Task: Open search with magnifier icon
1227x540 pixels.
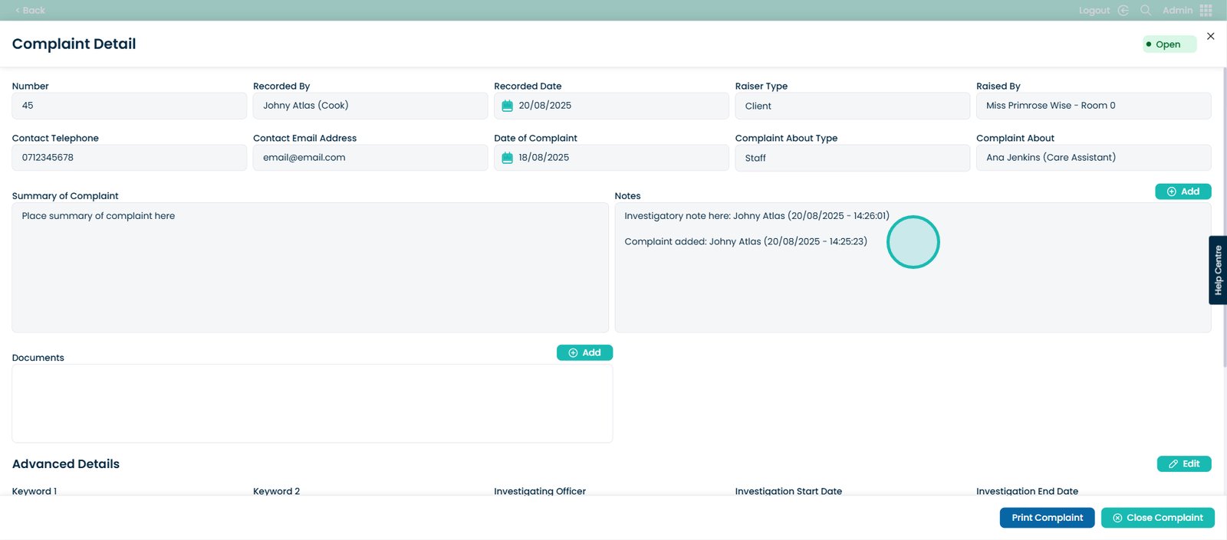Action: [x=1146, y=11]
